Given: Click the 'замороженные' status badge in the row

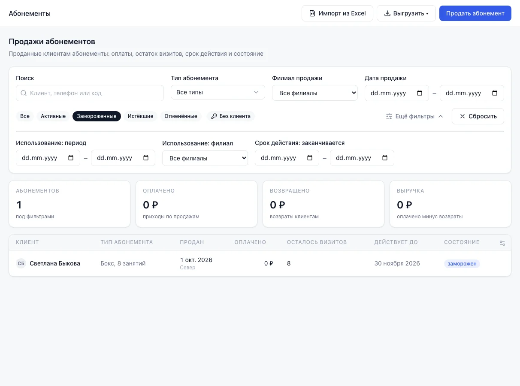Looking at the screenshot, I should pos(462,264).
